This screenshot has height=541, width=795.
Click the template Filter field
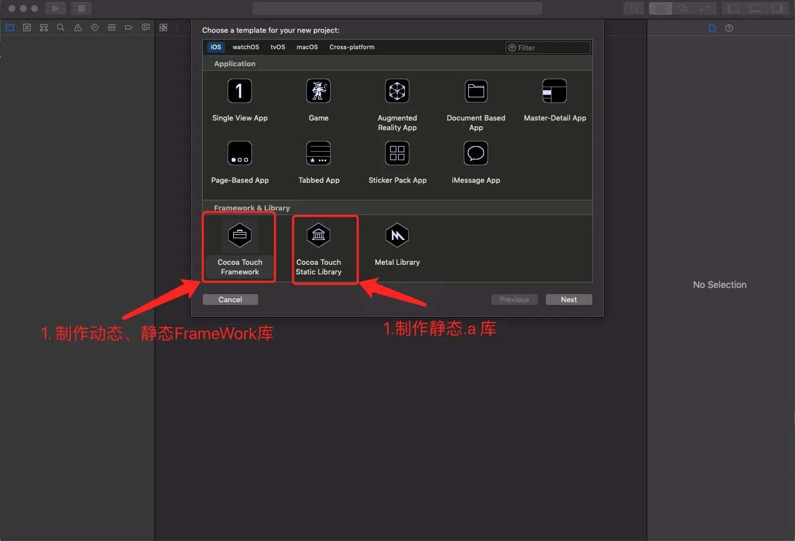coord(548,48)
